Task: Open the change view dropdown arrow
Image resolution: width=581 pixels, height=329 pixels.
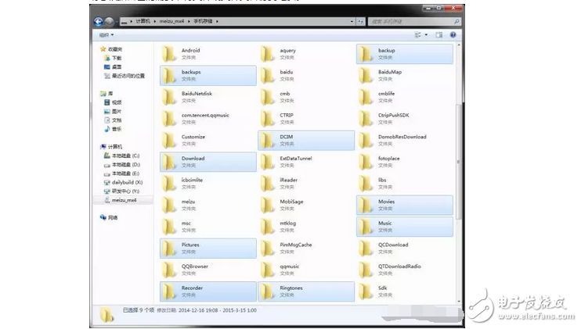Action: point(427,35)
